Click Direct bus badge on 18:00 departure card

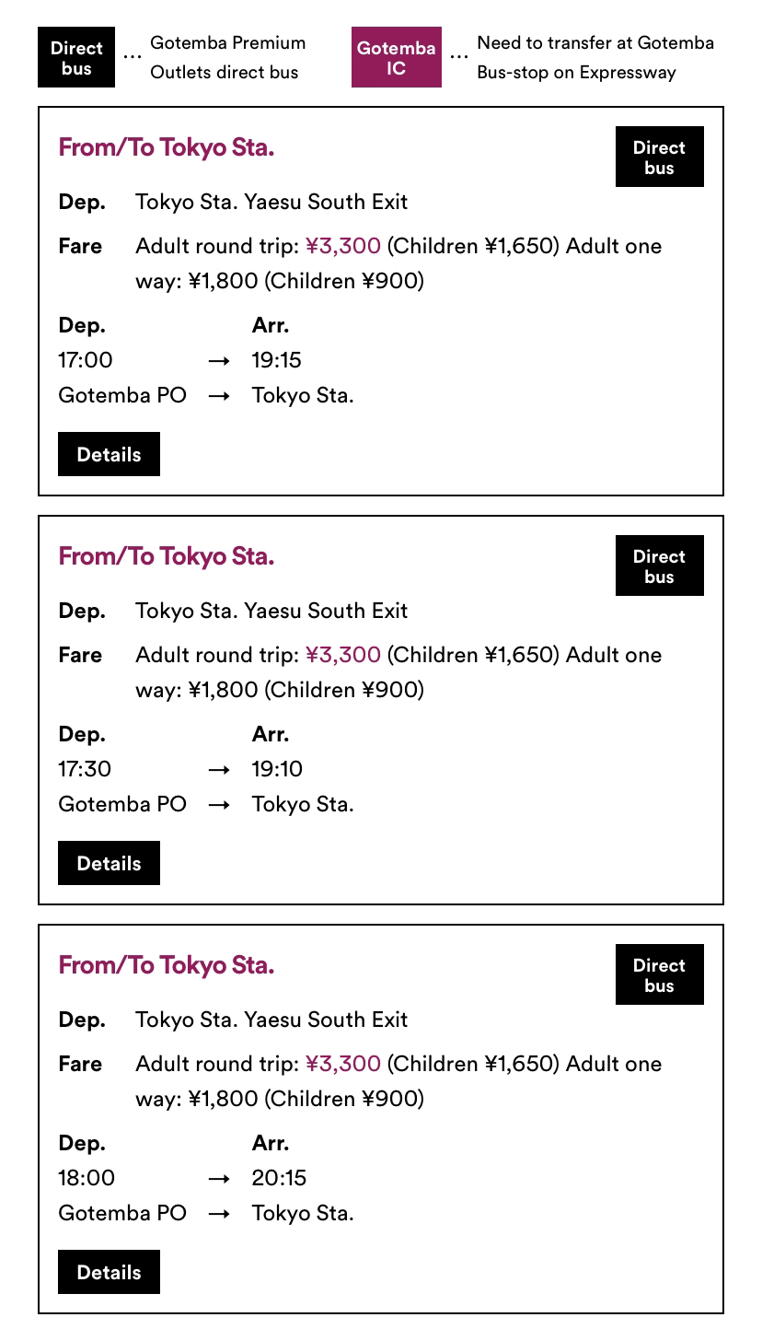659,975
